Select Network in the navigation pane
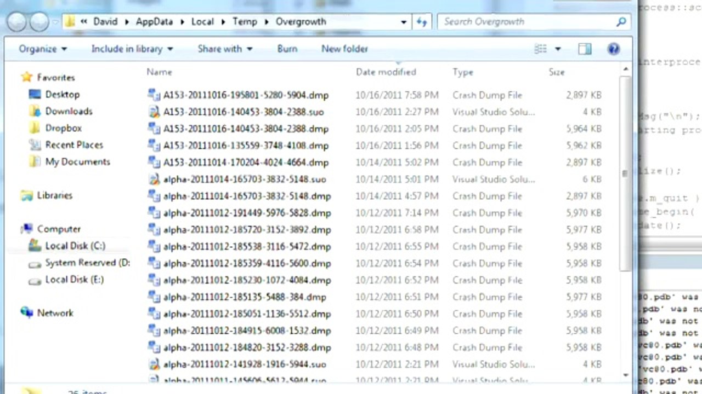The width and height of the screenshot is (702, 394). (55, 313)
